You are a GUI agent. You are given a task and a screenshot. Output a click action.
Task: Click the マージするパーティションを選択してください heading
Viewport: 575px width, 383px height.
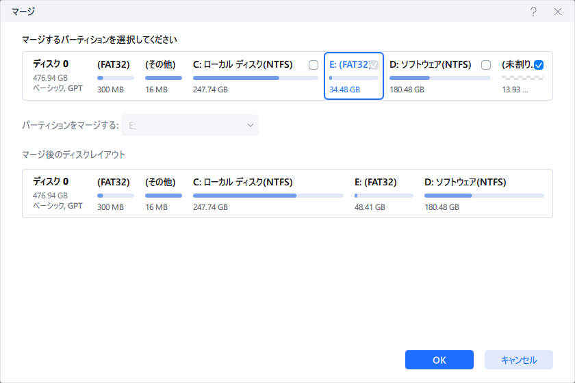(99, 40)
